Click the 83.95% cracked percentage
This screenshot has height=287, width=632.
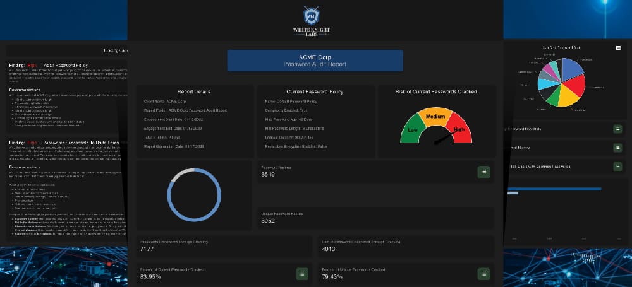click(150, 276)
